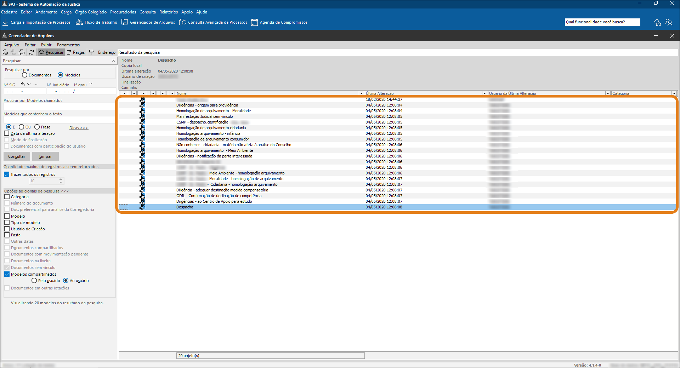680x368 pixels.
Task: Click the ellipsis button beside Nº SIG
Action: pyautogui.click(x=35, y=84)
